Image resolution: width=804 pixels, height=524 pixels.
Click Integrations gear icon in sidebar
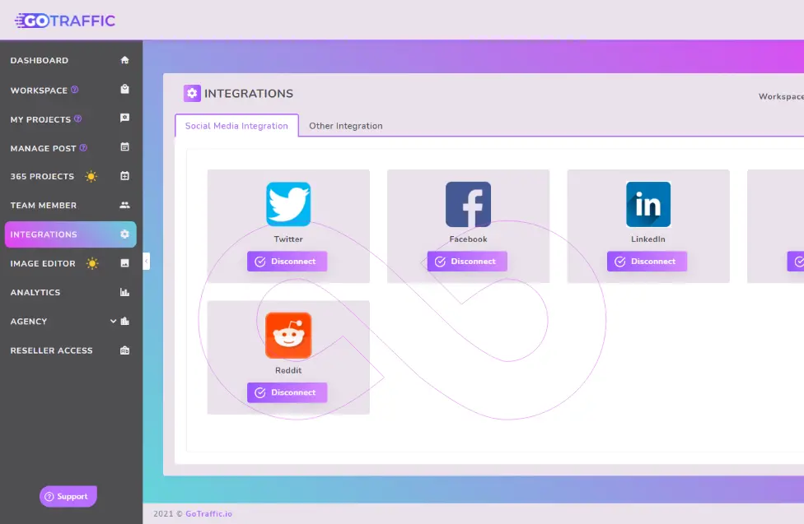click(124, 234)
